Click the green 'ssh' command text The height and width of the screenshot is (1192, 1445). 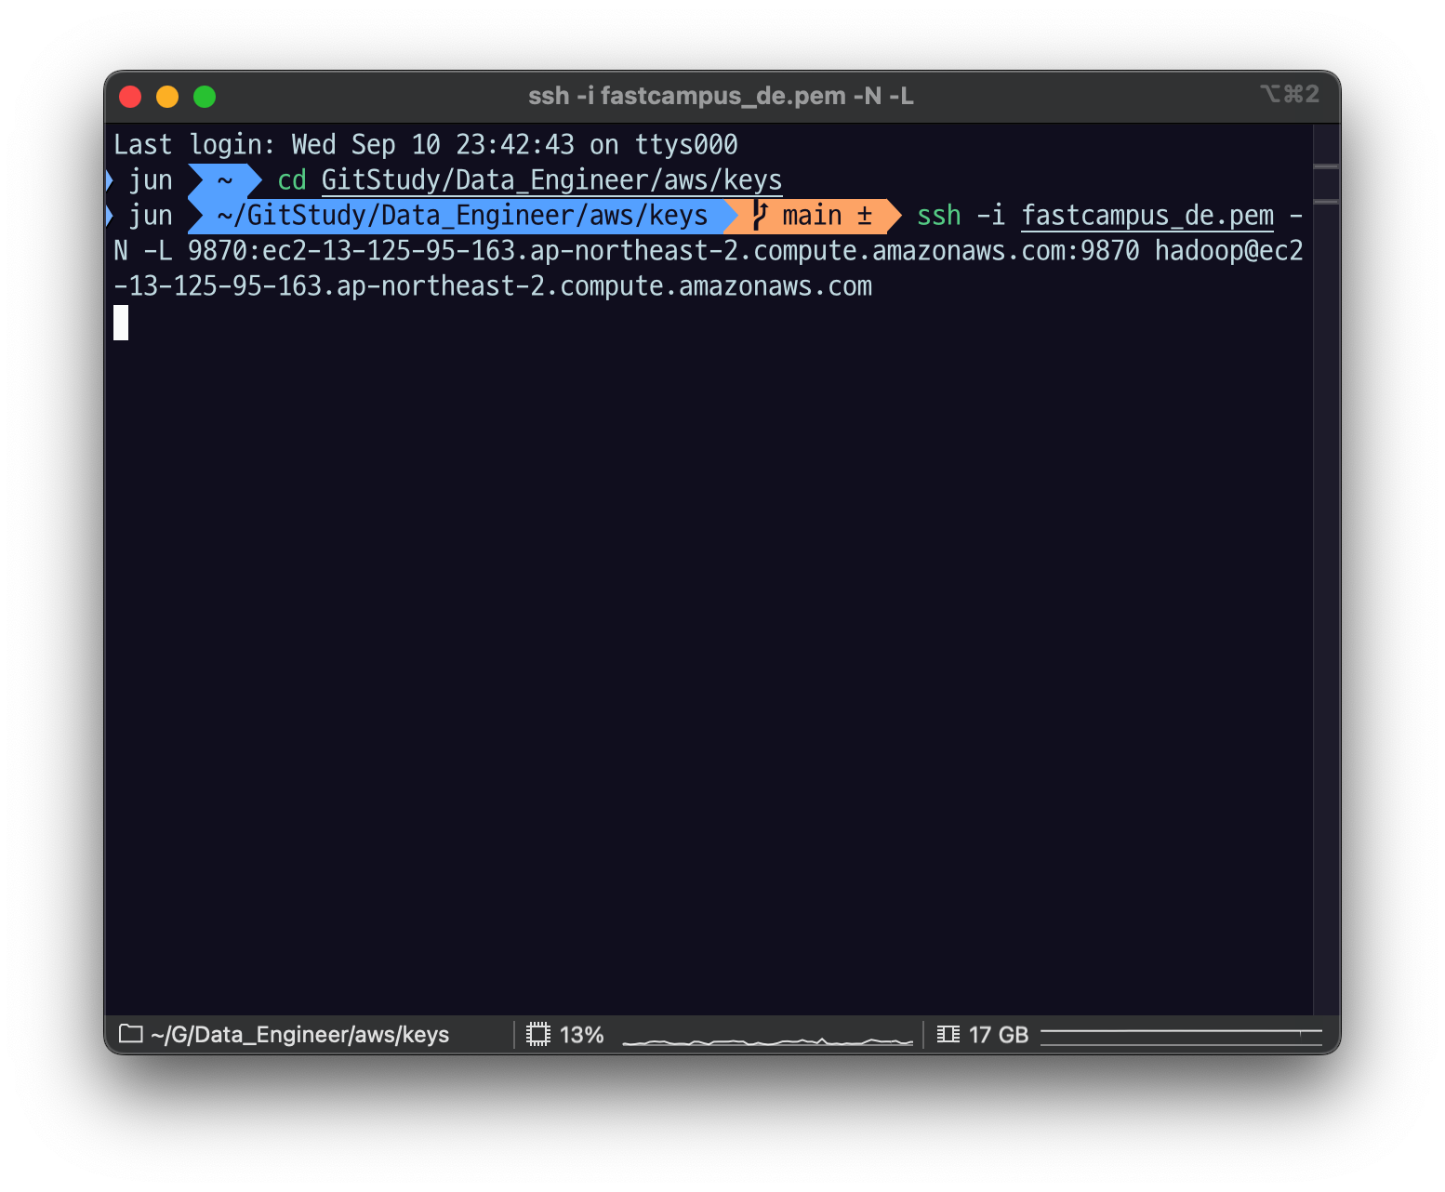pos(938,216)
